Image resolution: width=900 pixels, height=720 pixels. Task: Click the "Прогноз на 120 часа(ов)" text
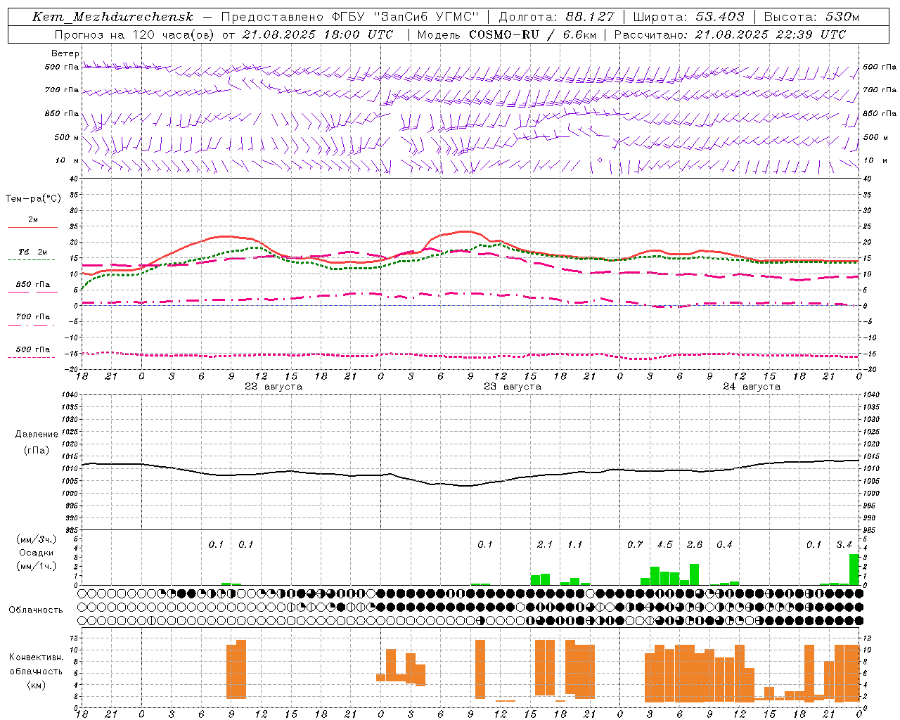135,34
